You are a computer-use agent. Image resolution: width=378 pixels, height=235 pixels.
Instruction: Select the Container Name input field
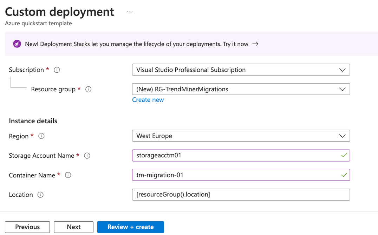pyautogui.click(x=211, y=175)
